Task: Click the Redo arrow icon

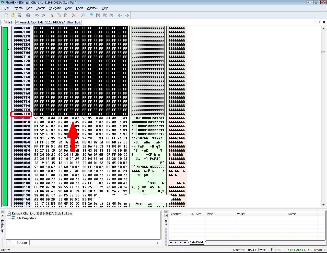Action: (x=43, y=15)
